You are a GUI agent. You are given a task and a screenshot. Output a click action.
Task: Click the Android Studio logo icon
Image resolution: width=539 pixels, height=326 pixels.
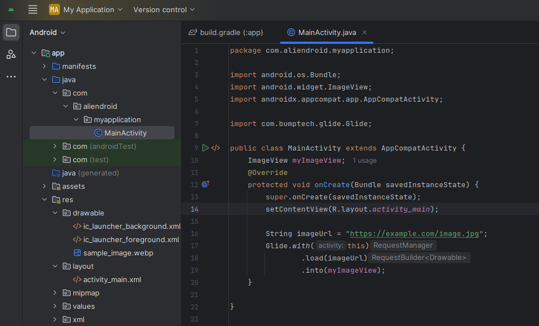tap(11, 9)
